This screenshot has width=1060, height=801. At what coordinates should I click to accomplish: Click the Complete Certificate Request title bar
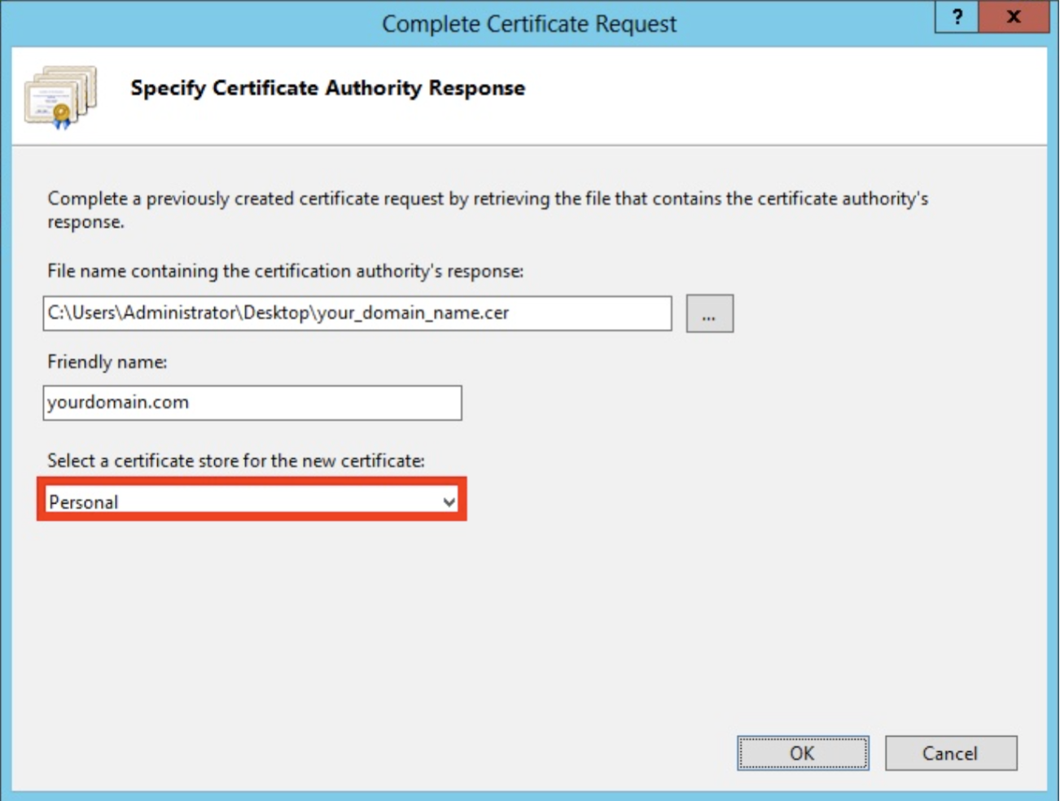pos(528,24)
